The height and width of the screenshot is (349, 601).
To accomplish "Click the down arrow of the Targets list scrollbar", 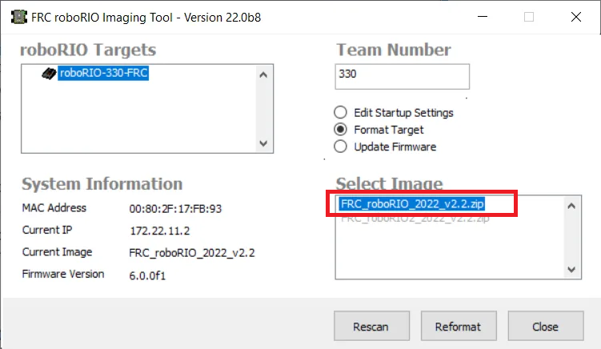I will point(263,143).
